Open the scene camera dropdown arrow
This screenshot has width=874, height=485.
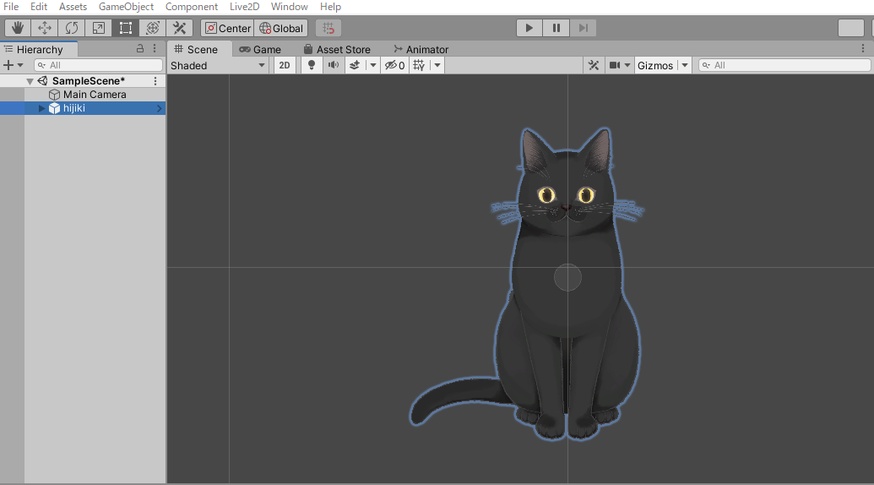point(627,66)
